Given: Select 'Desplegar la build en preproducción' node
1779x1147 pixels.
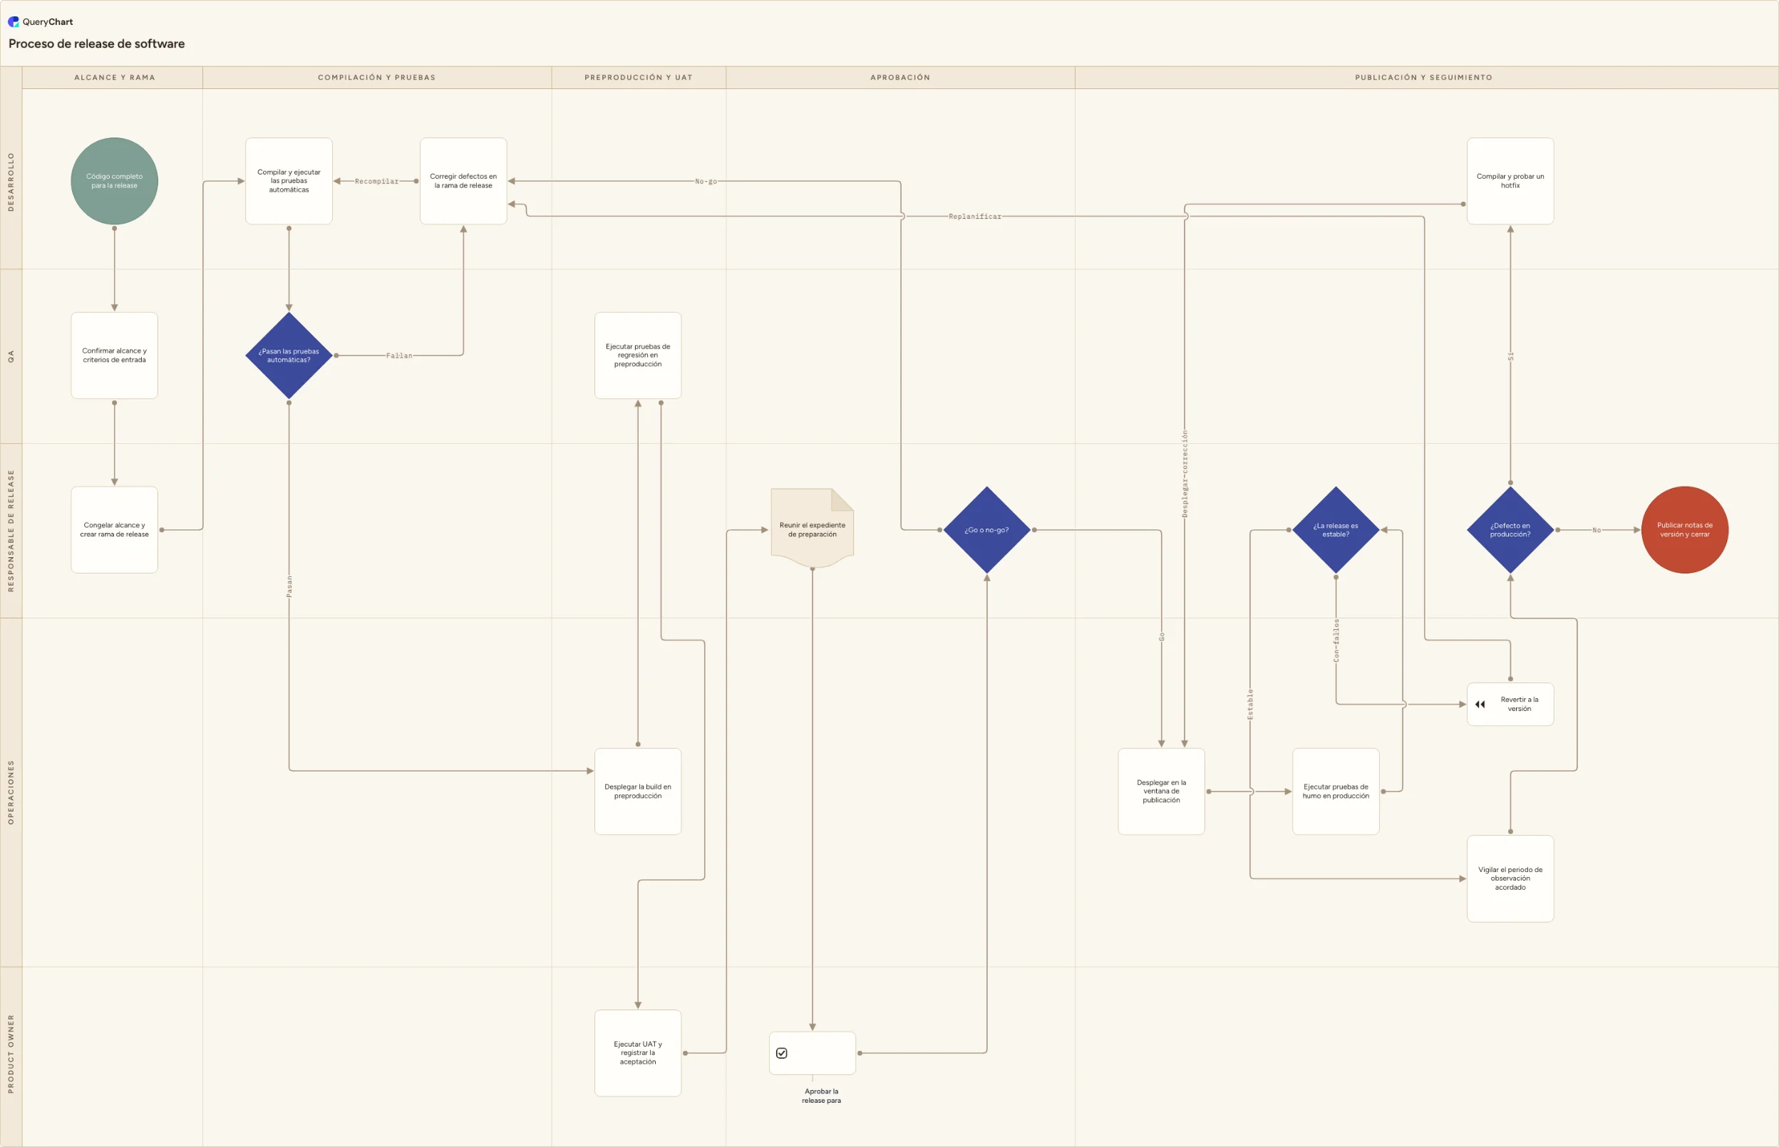Looking at the screenshot, I should (638, 791).
